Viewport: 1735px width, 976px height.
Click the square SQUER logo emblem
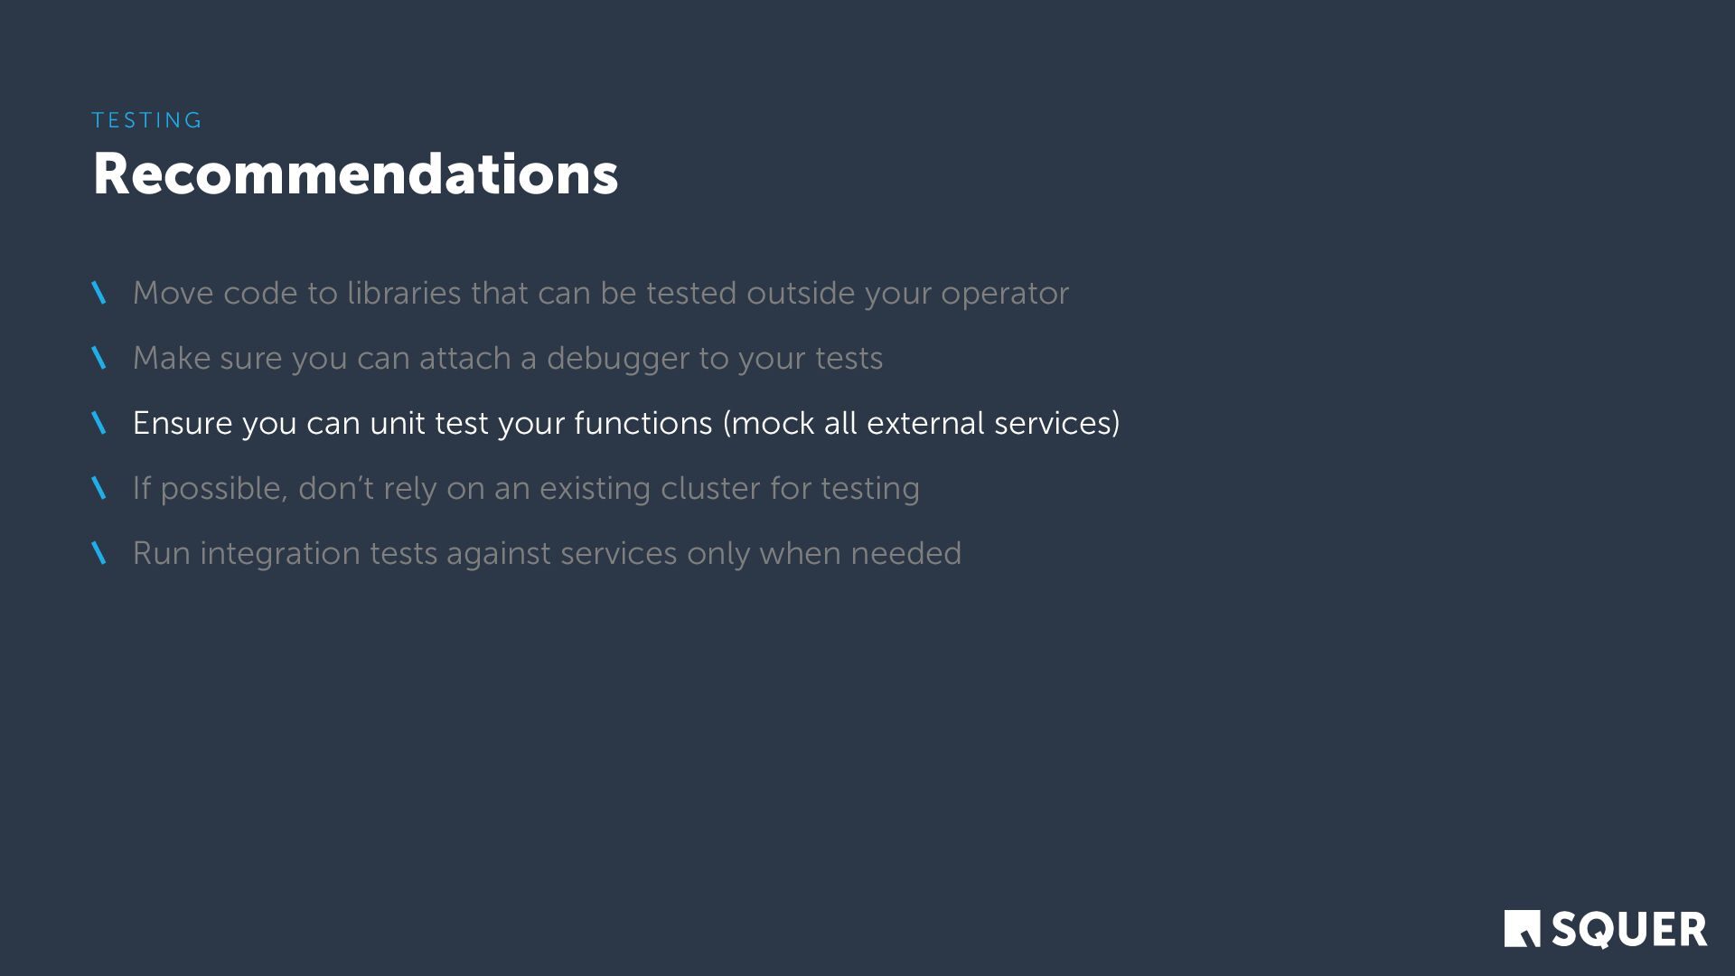tap(1522, 929)
